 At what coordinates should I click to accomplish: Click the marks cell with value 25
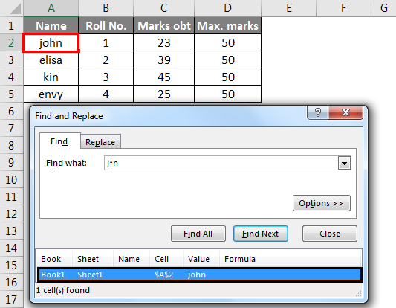(x=163, y=94)
